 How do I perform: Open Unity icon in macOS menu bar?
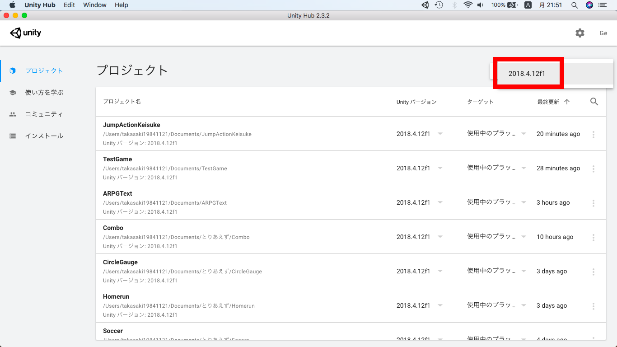coord(425,5)
